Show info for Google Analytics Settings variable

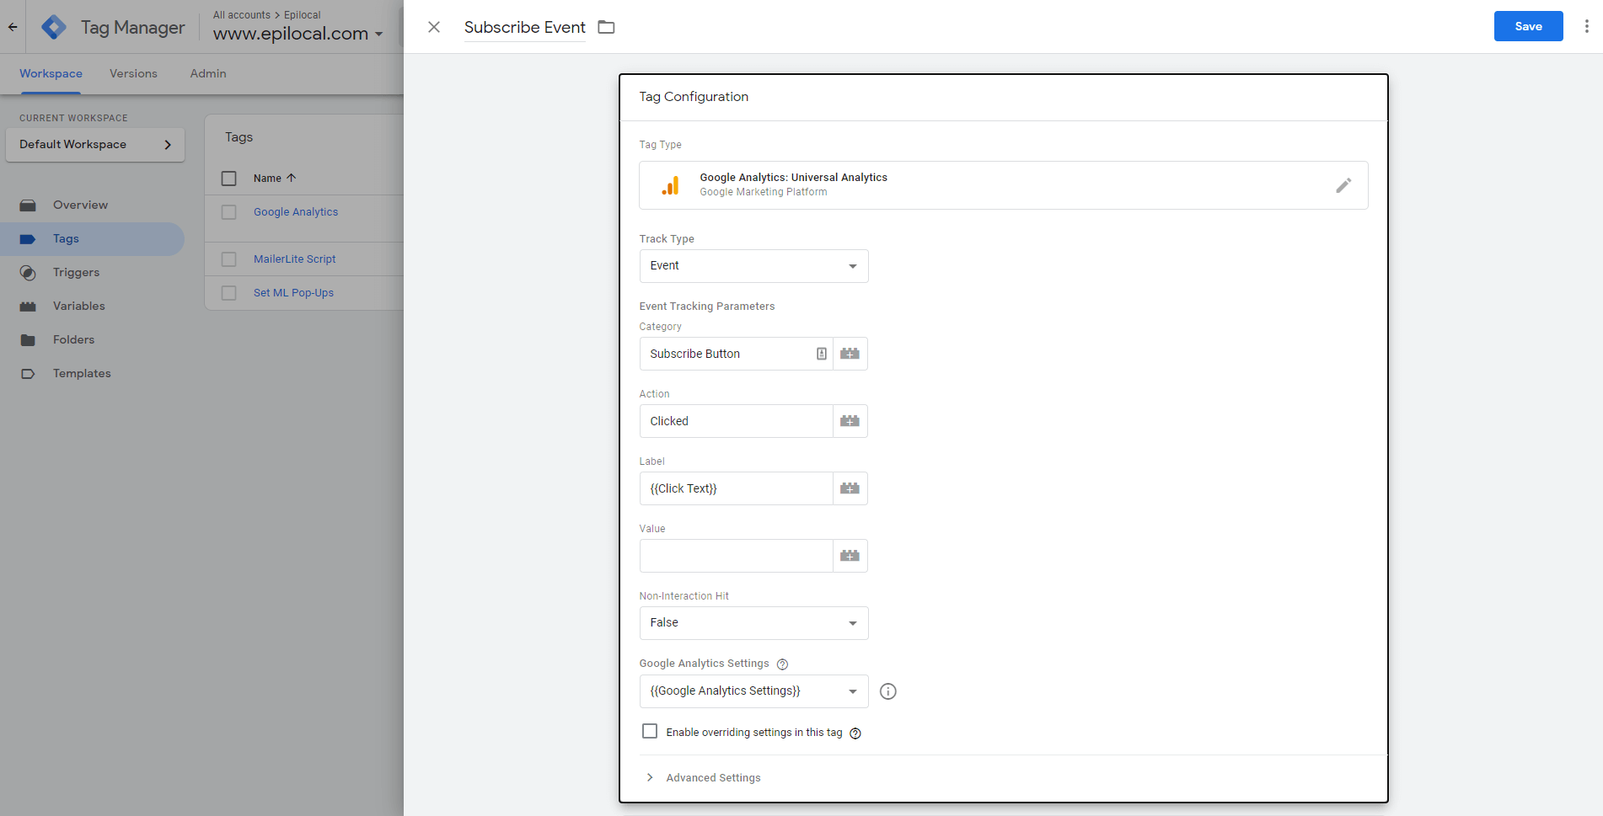point(887,691)
